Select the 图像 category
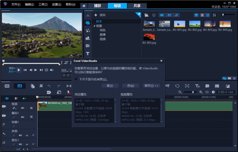This screenshot has height=152, width=238. 103,35
